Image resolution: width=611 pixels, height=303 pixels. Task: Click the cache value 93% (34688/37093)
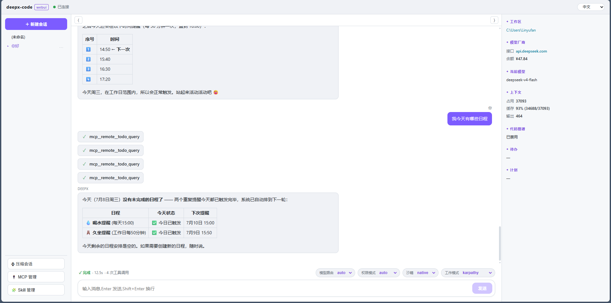[x=533, y=109]
